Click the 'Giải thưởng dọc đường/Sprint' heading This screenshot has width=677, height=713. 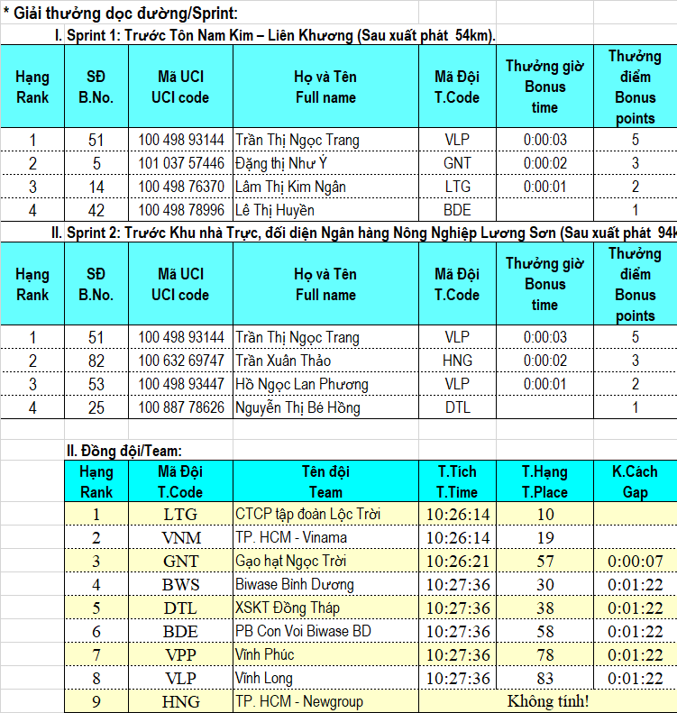tap(122, 13)
